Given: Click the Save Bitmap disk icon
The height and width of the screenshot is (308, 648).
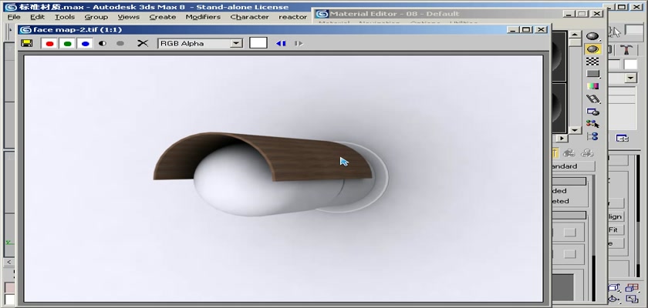Looking at the screenshot, I should click(x=27, y=44).
